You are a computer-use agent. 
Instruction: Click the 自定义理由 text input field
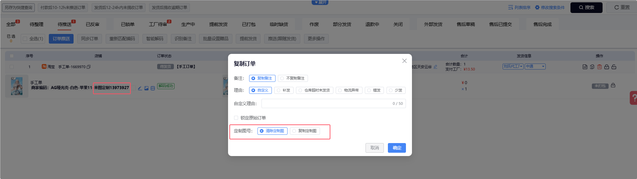pos(326,103)
